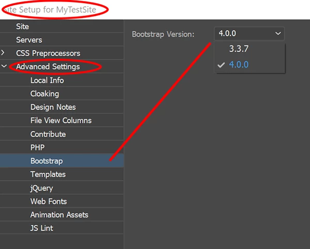The width and height of the screenshot is (310, 249).
Task: Select Animation Assets
Action: [x=61, y=215]
